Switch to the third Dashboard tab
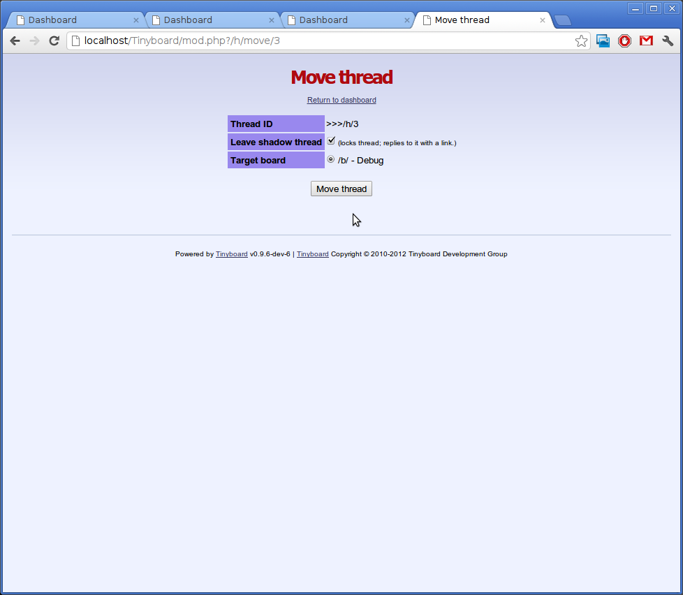The height and width of the screenshot is (595, 683). click(342, 20)
